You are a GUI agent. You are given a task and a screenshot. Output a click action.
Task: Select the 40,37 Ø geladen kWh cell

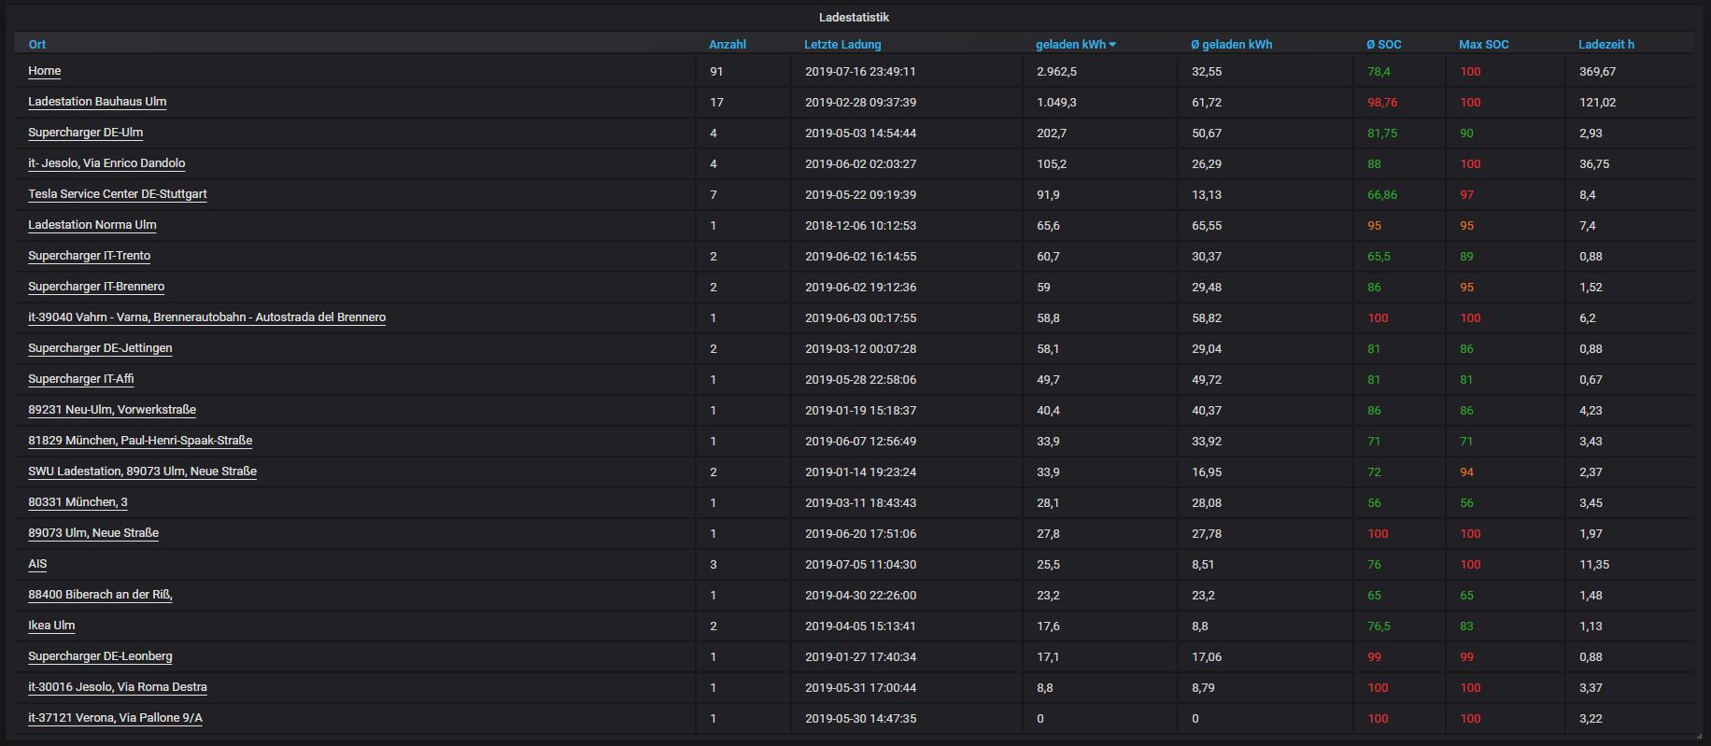click(1207, 410)
